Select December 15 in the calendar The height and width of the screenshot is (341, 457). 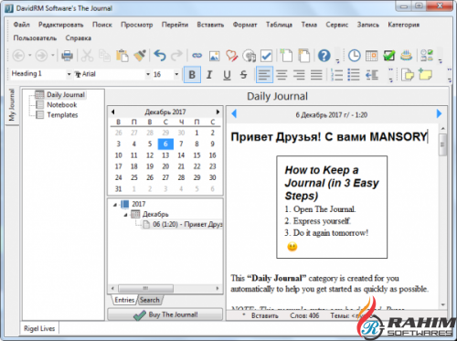click(x=197, y=155)
